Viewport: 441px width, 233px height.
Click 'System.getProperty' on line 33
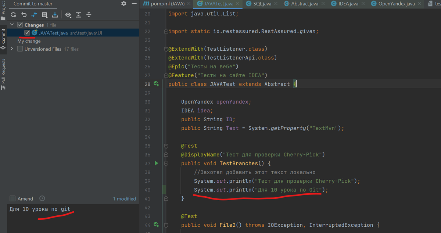pyautogui.click(x=277, y=128)
